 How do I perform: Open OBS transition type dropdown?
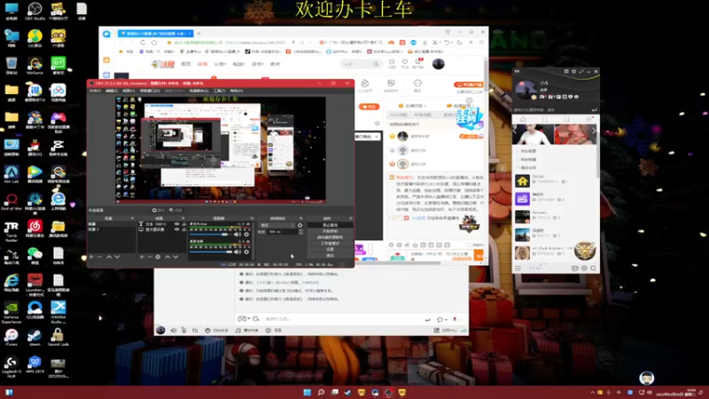[277, 225]
